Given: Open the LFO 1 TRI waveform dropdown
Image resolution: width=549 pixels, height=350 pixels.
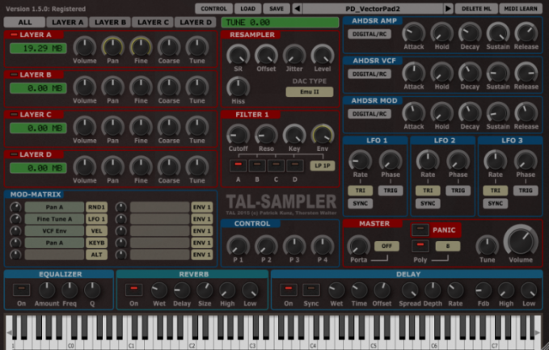Looking at the screenshot, I should click(361, 191).
